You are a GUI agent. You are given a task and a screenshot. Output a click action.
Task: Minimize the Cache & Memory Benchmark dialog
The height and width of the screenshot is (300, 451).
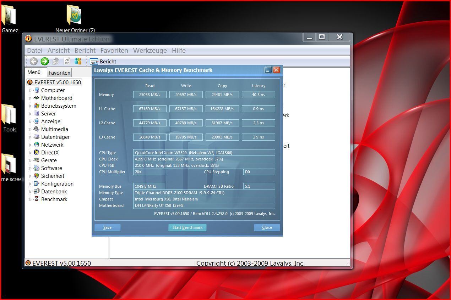click(x=268, y=70)
